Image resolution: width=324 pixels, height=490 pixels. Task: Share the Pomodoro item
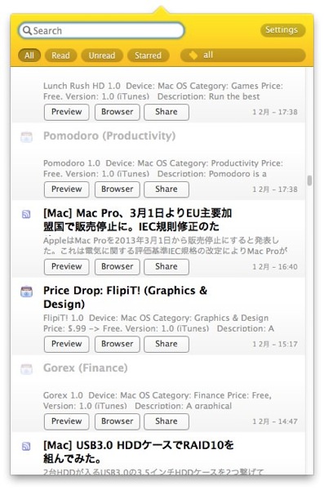(x=166, y=189)
